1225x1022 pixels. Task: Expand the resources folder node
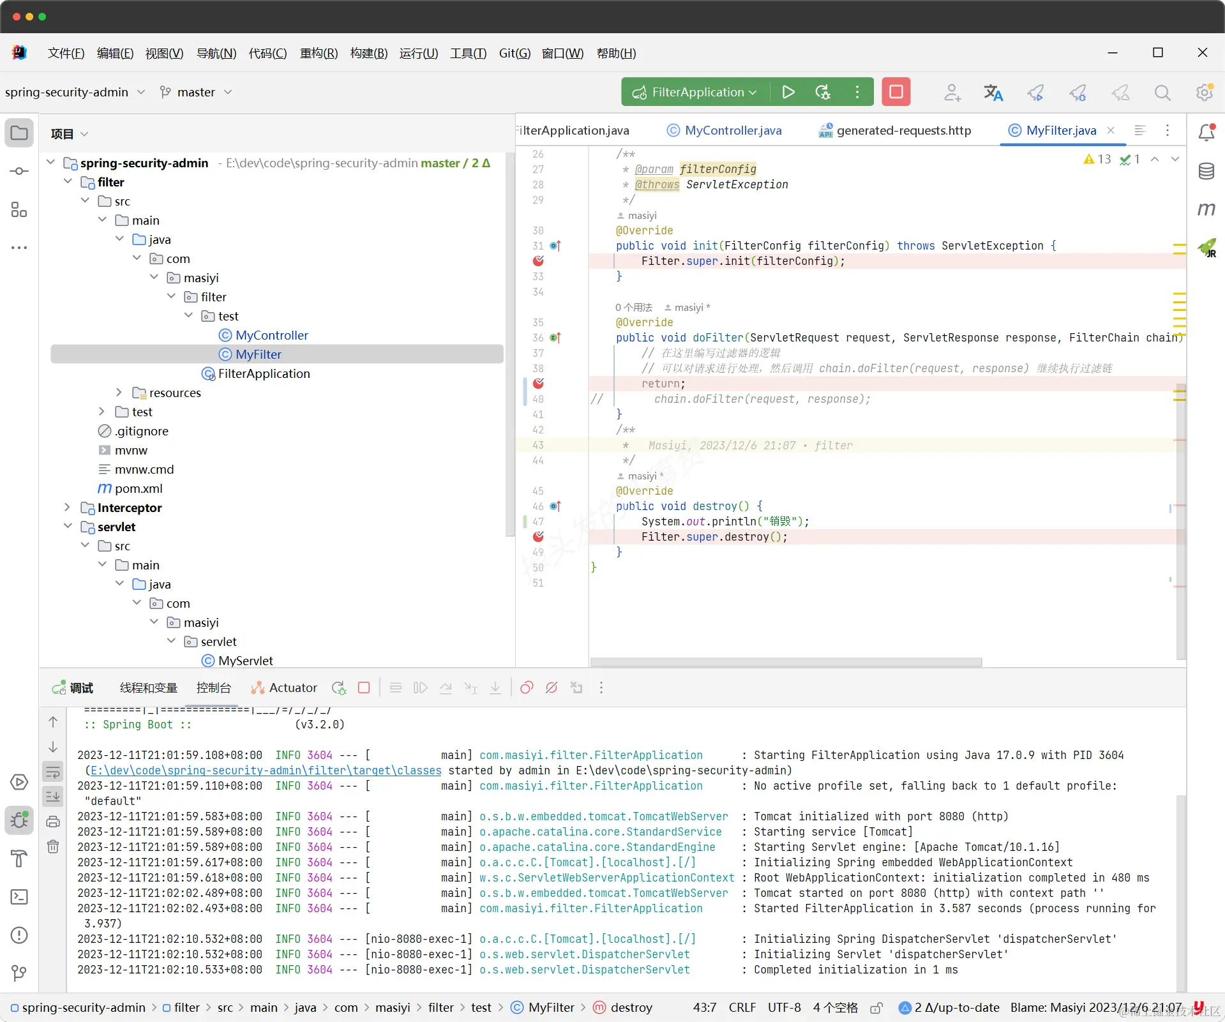119,393
